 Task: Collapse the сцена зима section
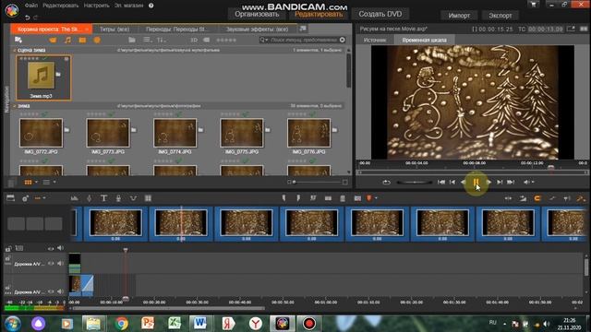coord(15,50)
